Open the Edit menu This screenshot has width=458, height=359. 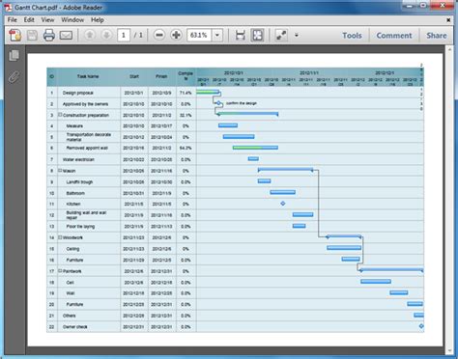point(29,20)
